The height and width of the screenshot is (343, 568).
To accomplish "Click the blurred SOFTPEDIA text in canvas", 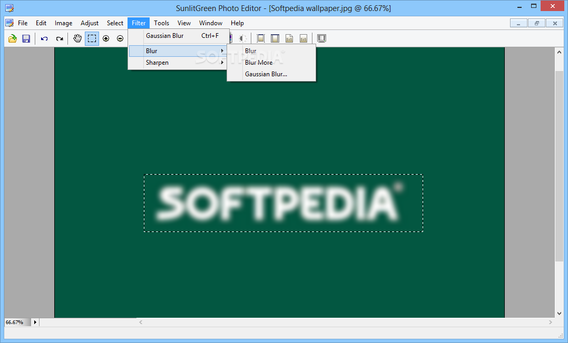I will click(x=279, y=203).
